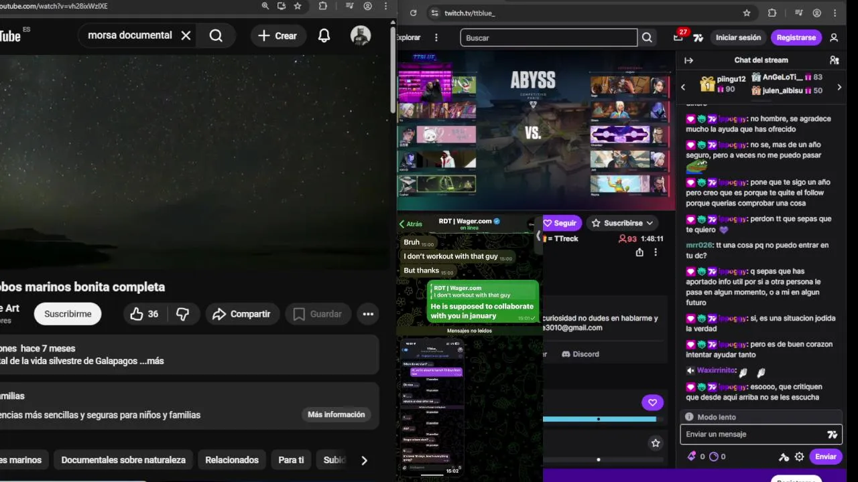Viewport: 858px width, 482px height.
Task: Open the Suscribirse dropdown on Twitch
Action: pyautogui.click(x=621, y=223)
